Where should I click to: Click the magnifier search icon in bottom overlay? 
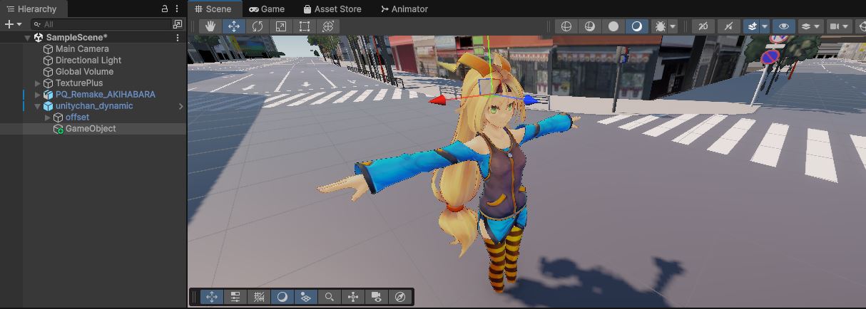pos(329,297)
